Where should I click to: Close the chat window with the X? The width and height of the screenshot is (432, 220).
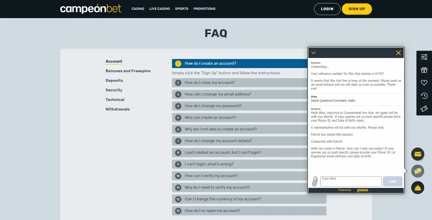[x=398, y=53]
